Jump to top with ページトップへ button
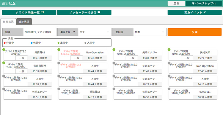This screenshot has width=223, height=115. (x=204, y=3)
